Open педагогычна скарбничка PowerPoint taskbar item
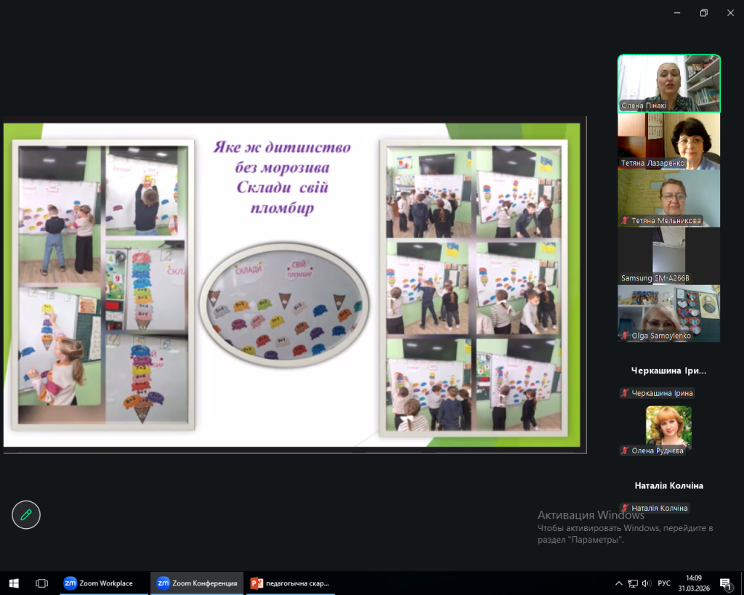 click(x=290, y=583)
